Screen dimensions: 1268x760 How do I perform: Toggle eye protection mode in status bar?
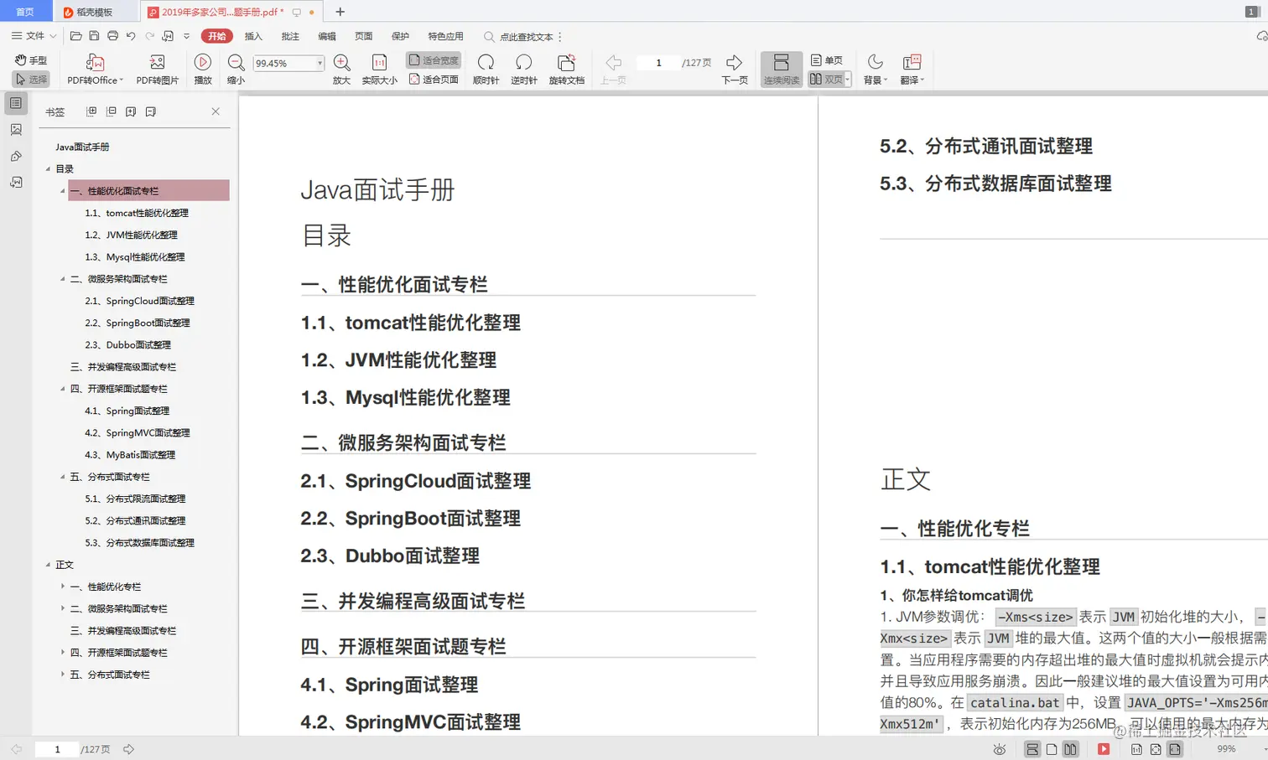[x=999, y=749]
